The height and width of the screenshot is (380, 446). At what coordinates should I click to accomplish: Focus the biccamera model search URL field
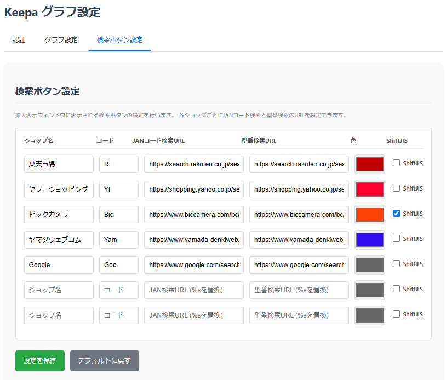click(299, 215)
